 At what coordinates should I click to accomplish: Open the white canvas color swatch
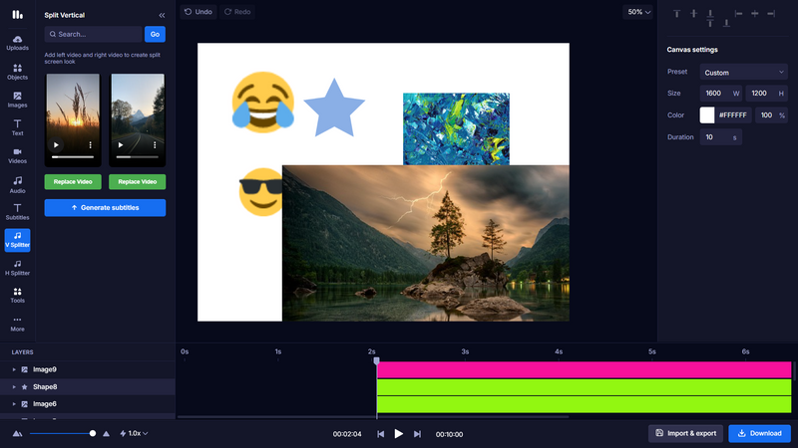(707, 115)
